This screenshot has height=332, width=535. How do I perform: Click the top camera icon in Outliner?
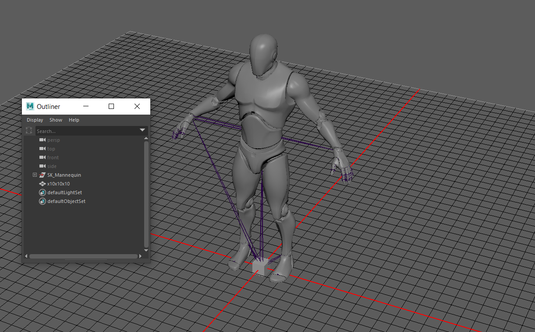[x=43, y=149]
